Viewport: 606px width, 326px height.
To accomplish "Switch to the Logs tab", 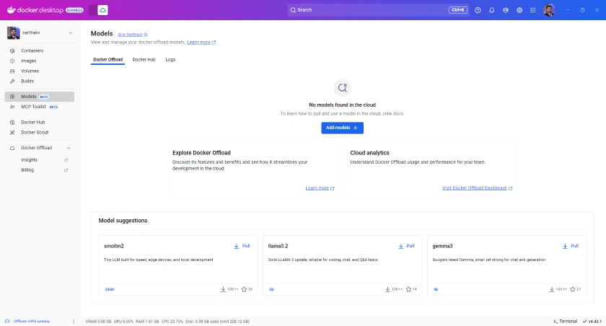I will [x=170, y=59].
